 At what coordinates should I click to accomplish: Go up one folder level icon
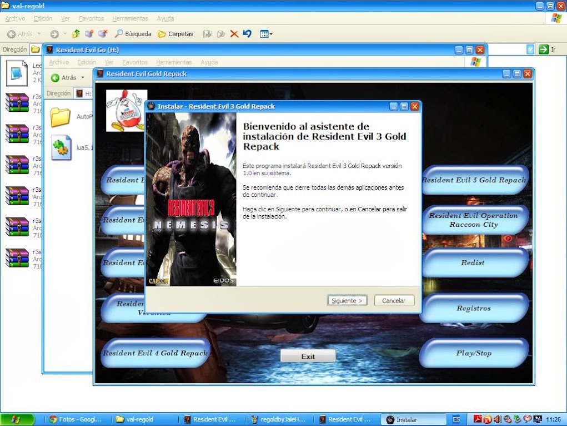pyautogui.click(x=76, y=34)
